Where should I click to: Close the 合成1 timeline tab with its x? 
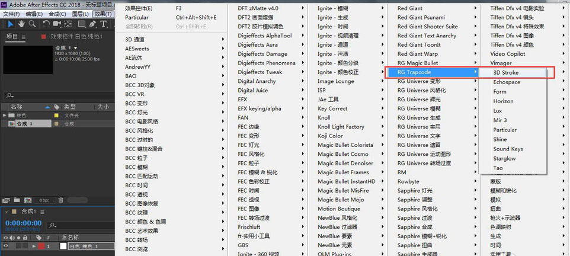[x=6, y=212]
